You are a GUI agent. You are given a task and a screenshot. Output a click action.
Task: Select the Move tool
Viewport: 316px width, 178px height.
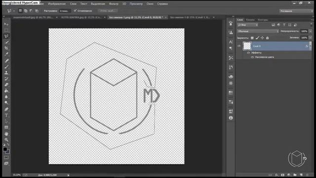click(6, 24)
